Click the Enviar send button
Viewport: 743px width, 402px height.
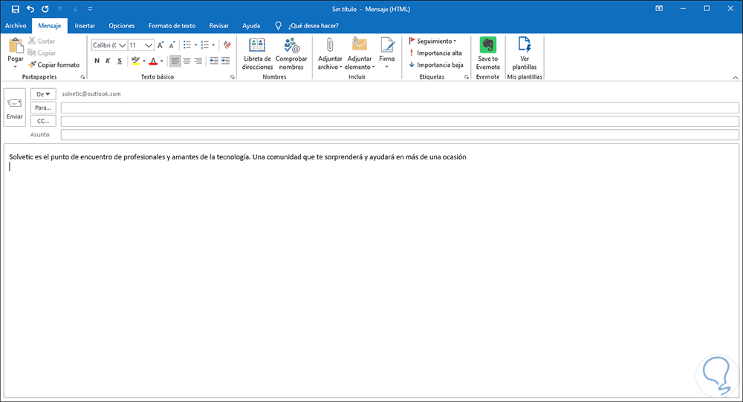click(x=15, y=108)
